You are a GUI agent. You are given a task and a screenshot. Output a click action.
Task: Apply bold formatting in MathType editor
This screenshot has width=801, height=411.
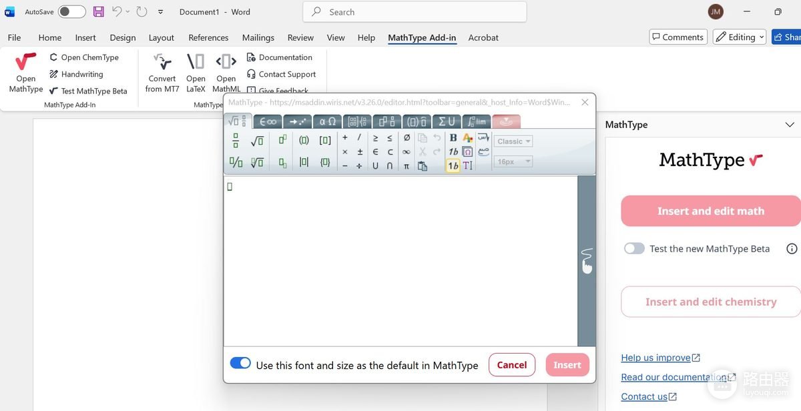(x=453, y=138)
